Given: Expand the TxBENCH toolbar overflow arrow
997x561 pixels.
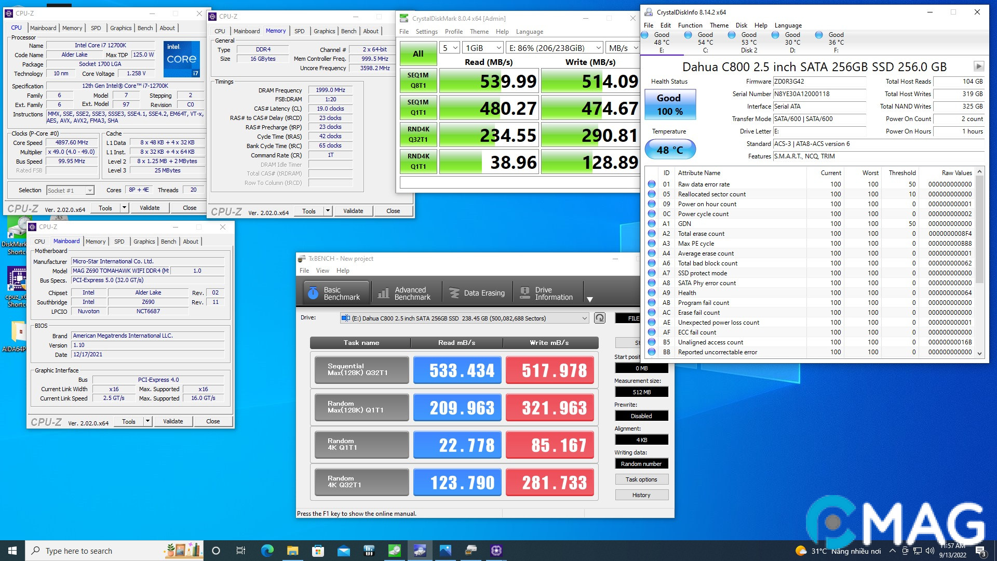Looking at the screenshot, I should click(589, 299).
